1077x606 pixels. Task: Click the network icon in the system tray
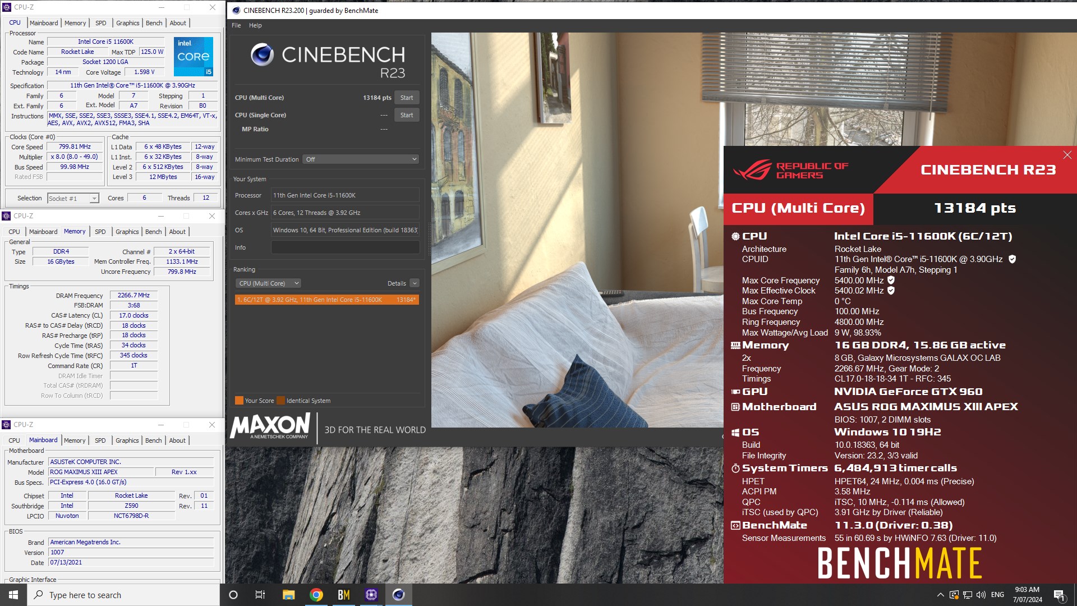(968, 595)
